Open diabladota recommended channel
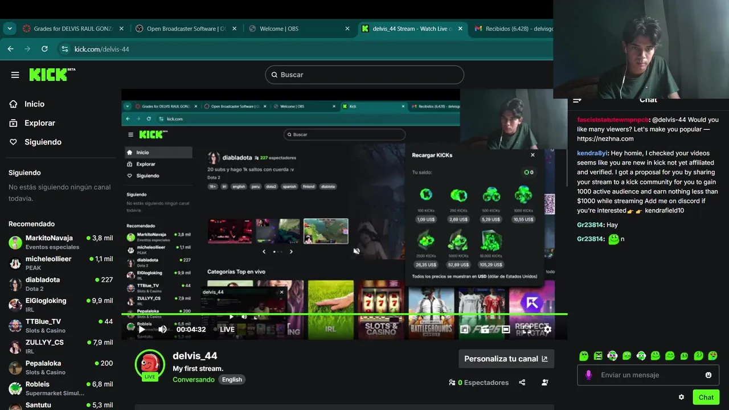Image resolution: width=729 pixels, height=410 pixels. click(60, 284)
